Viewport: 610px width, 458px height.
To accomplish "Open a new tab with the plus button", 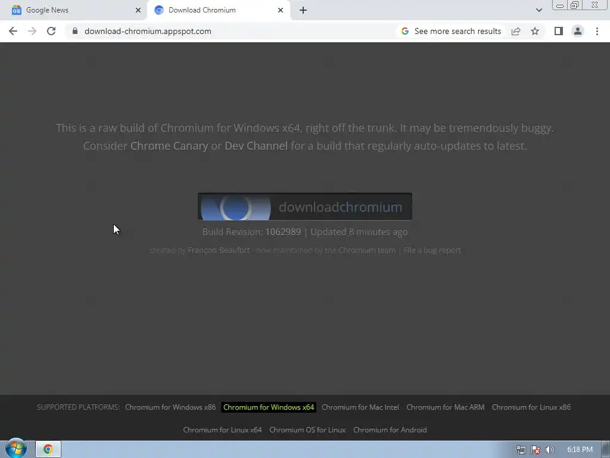I will click(x=303, y=10).
